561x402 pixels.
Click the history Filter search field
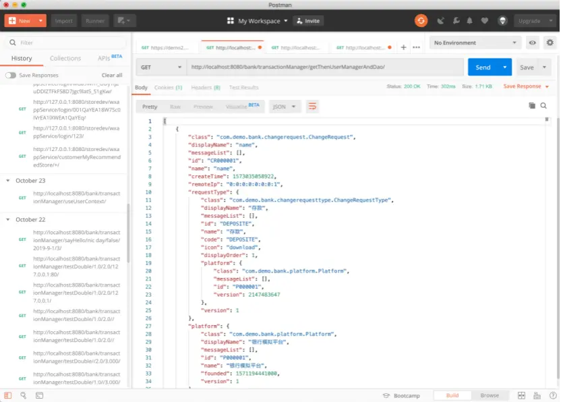tap(66, 42)
